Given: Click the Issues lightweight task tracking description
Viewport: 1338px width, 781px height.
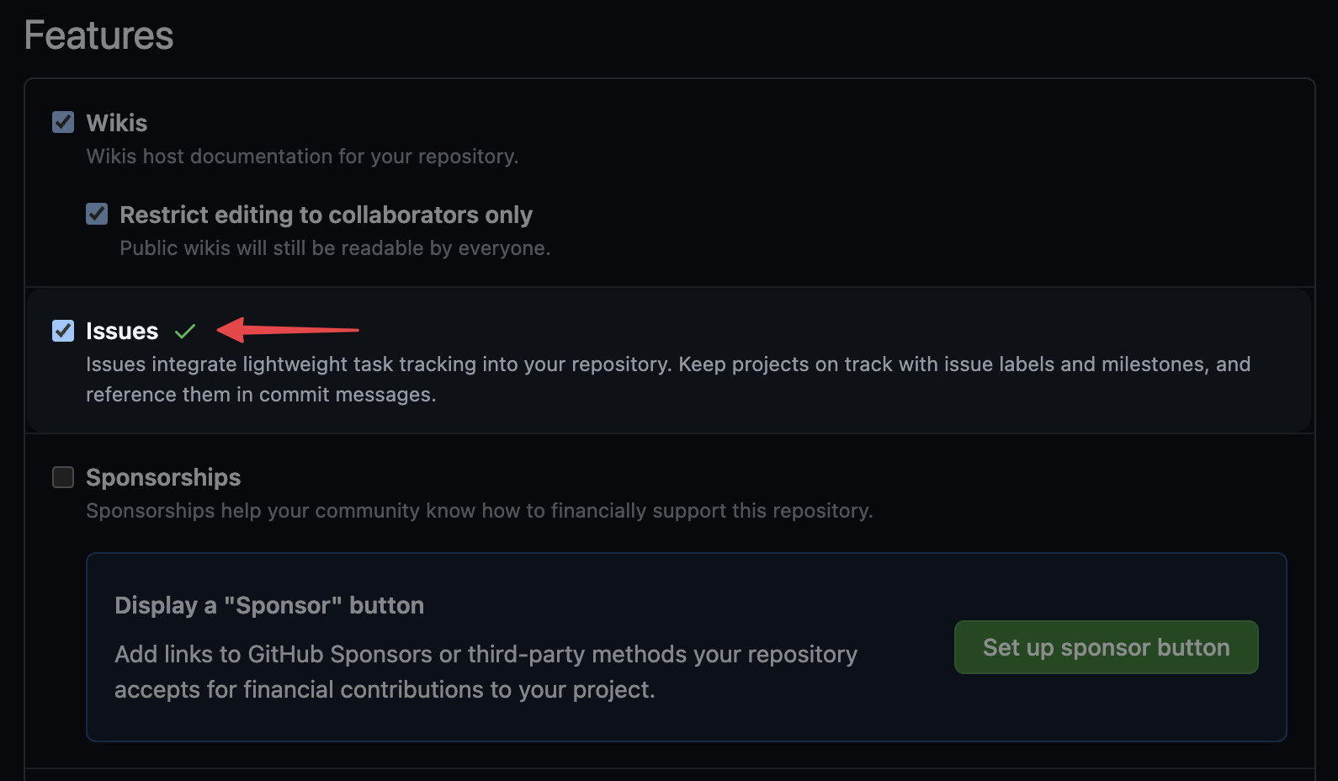Looking at the screenshot, I should 668,364.
